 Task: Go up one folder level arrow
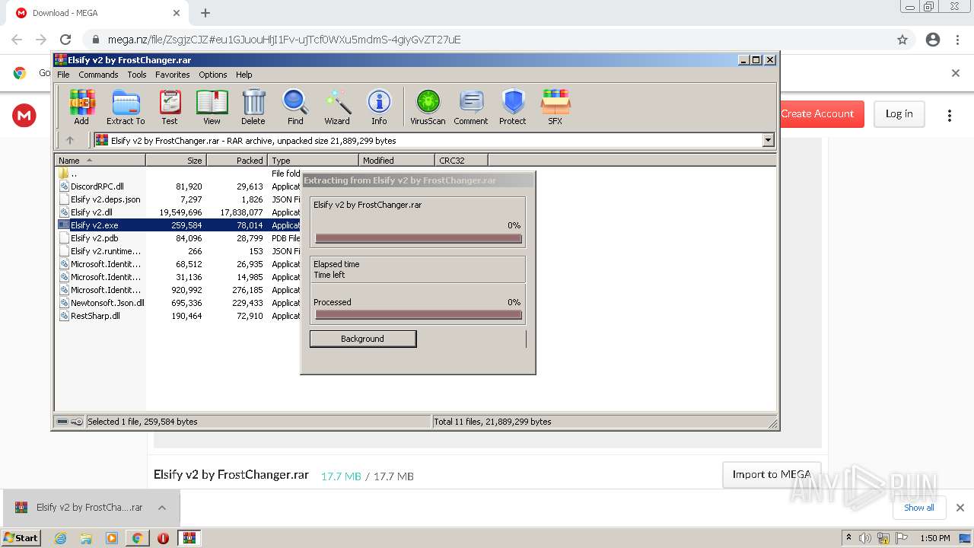tap(70, 140)
